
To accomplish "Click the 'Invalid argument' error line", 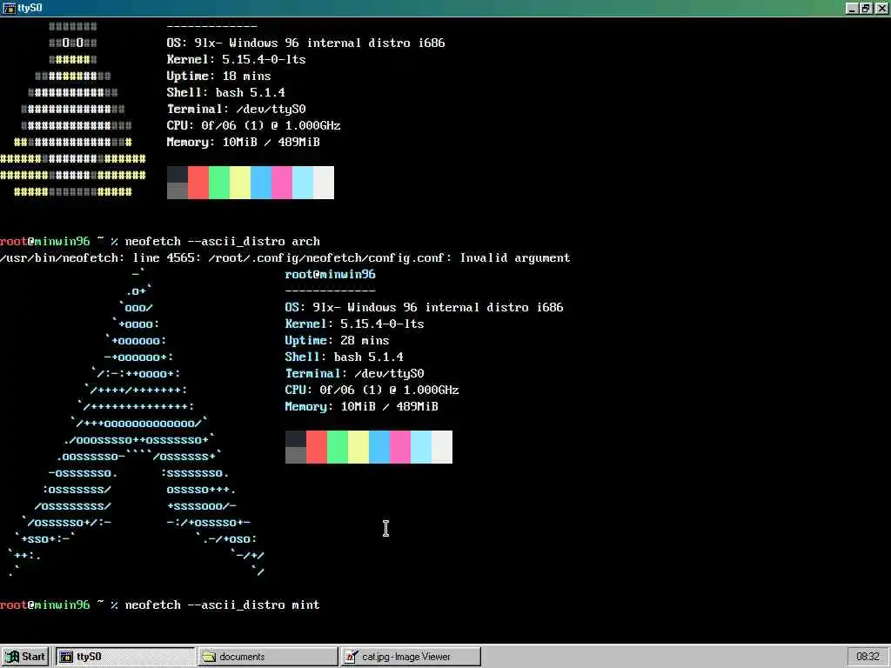I will click(285, 257).
